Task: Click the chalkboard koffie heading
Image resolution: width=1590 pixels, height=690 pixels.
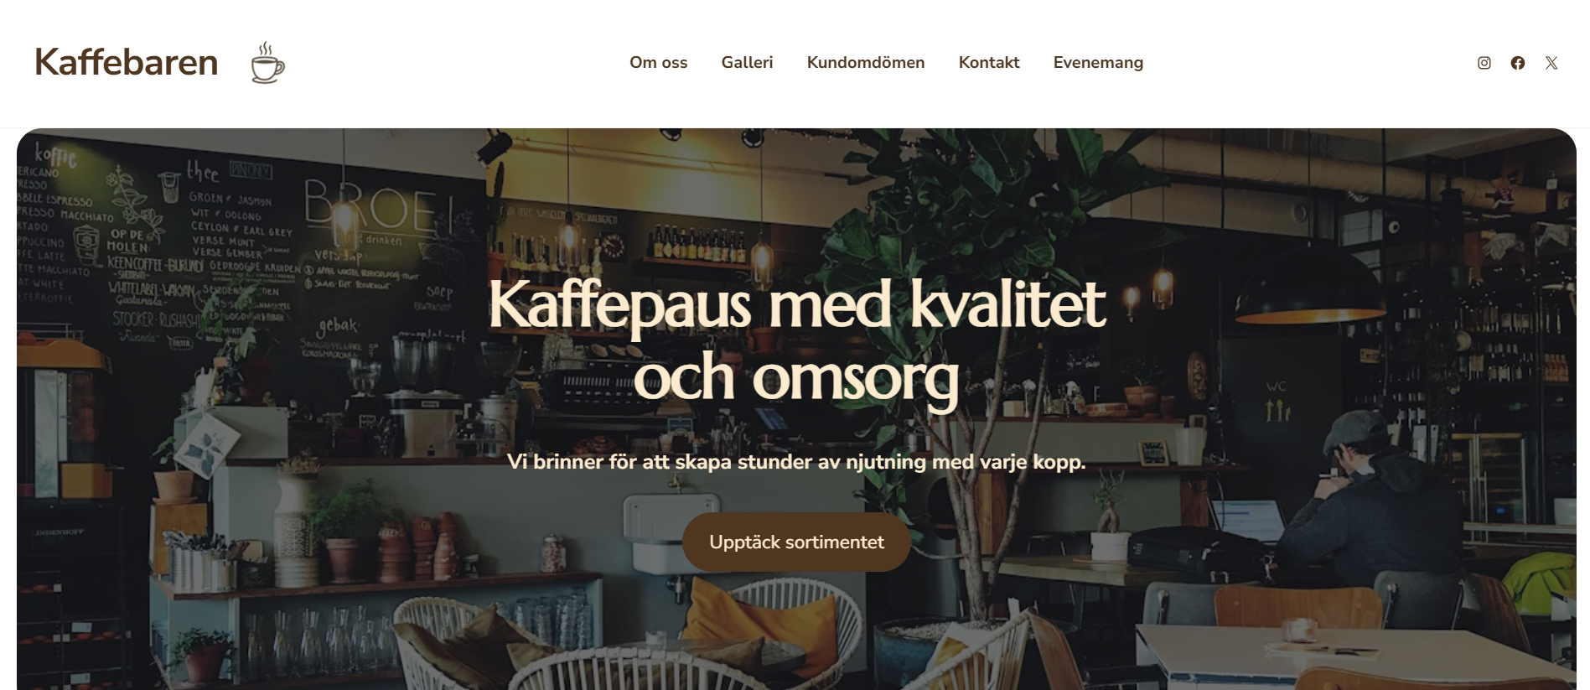Action: 55,155
